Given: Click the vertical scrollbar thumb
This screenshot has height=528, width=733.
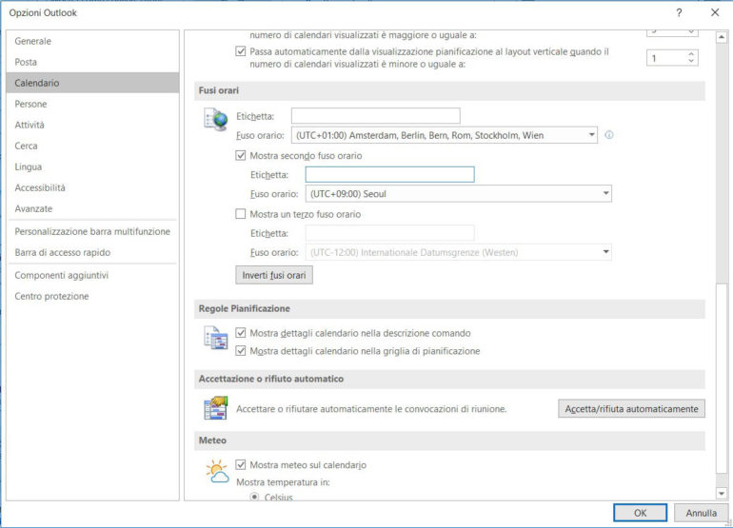Looking at the screenshot, I should pyautogui.click(x=722, y=378).
